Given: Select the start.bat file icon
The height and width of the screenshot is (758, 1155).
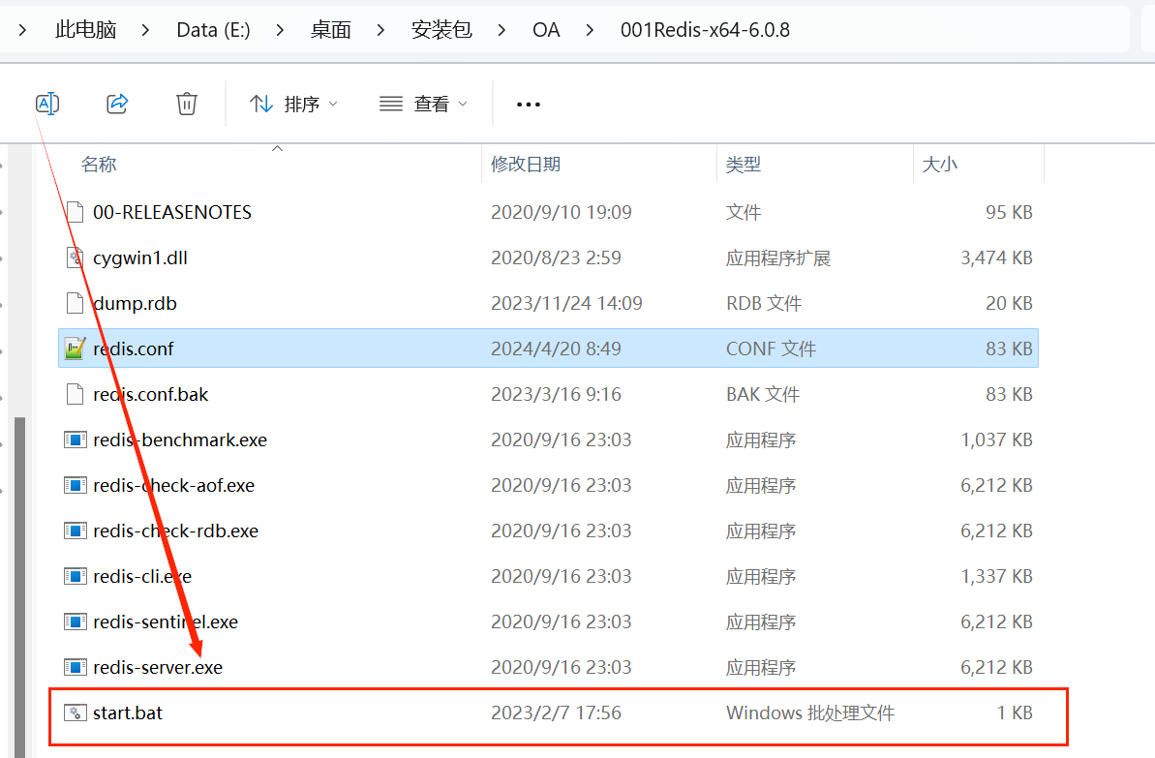Looking at the screenshot, I should (x=76, y=713).
